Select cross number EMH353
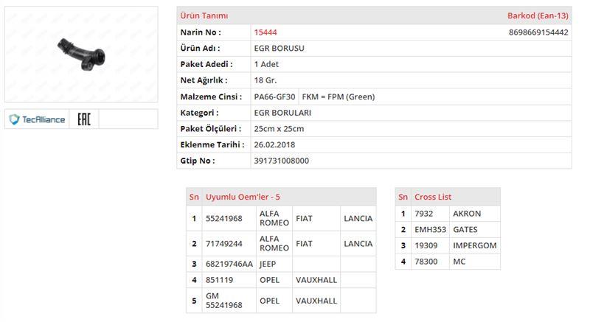Image resolution: width=590 pixels, height=322 pixels. click(430, 230)
